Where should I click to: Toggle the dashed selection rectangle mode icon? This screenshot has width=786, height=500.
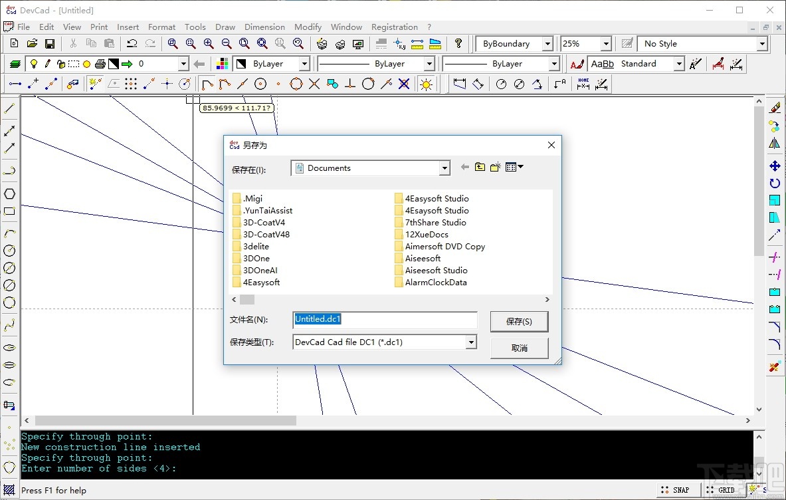(x=73, y=64)
